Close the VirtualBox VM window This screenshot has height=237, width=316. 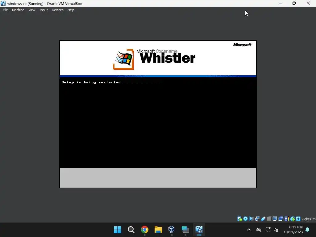coord(308,3)
